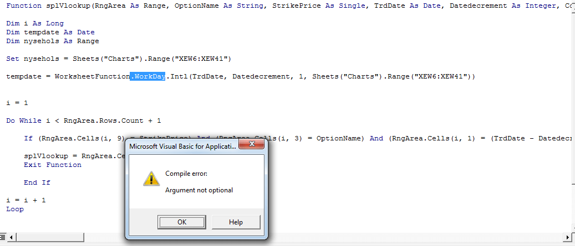Click the 'Compile error:' message text

186,174
